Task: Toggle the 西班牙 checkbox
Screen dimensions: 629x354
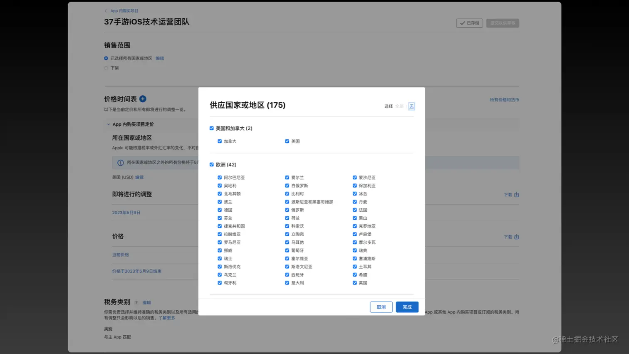Action: pos(287,275)
